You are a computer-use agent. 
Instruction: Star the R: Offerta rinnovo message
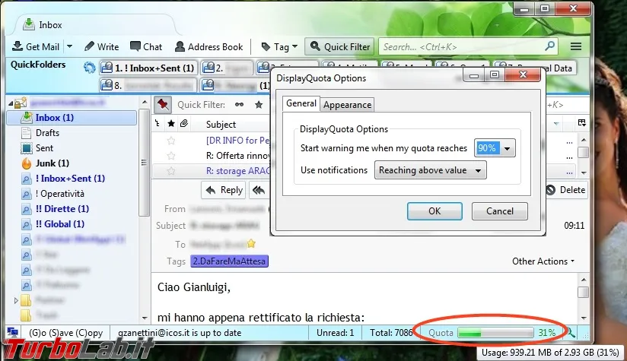pos(171,156)
